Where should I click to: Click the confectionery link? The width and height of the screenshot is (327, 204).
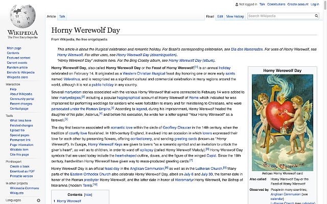pos(141,139)
